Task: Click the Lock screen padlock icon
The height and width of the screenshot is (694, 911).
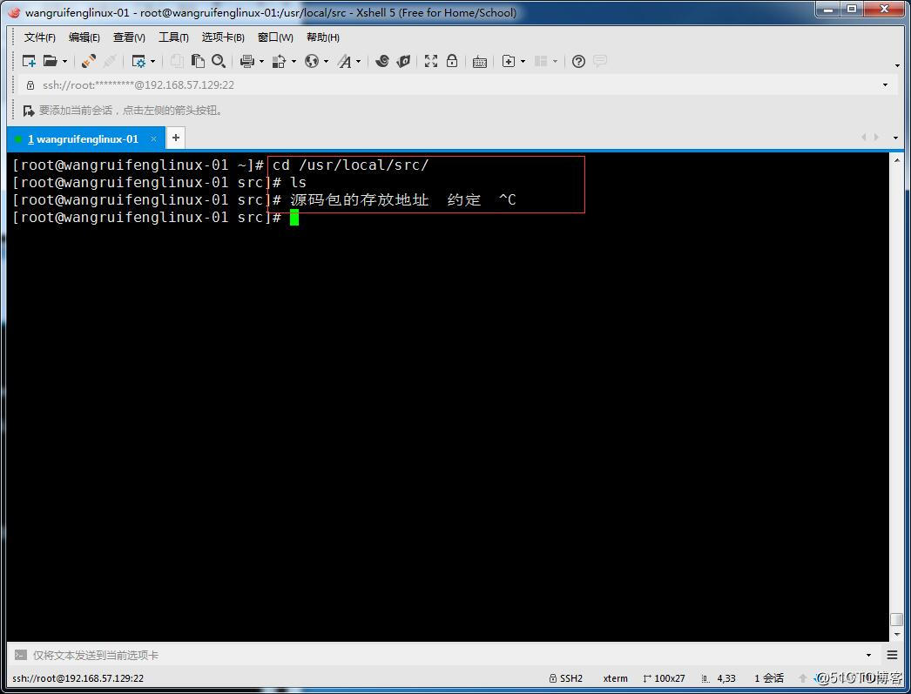Action: [452, 61]
